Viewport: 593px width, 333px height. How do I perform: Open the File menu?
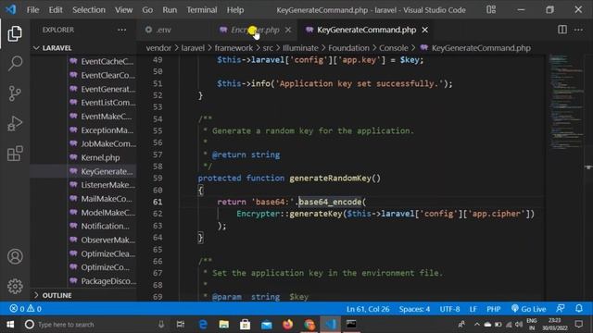pos(32,10)
